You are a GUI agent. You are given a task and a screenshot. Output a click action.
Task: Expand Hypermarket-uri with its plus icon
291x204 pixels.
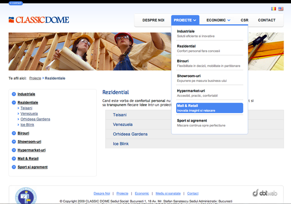pos(14,150)
